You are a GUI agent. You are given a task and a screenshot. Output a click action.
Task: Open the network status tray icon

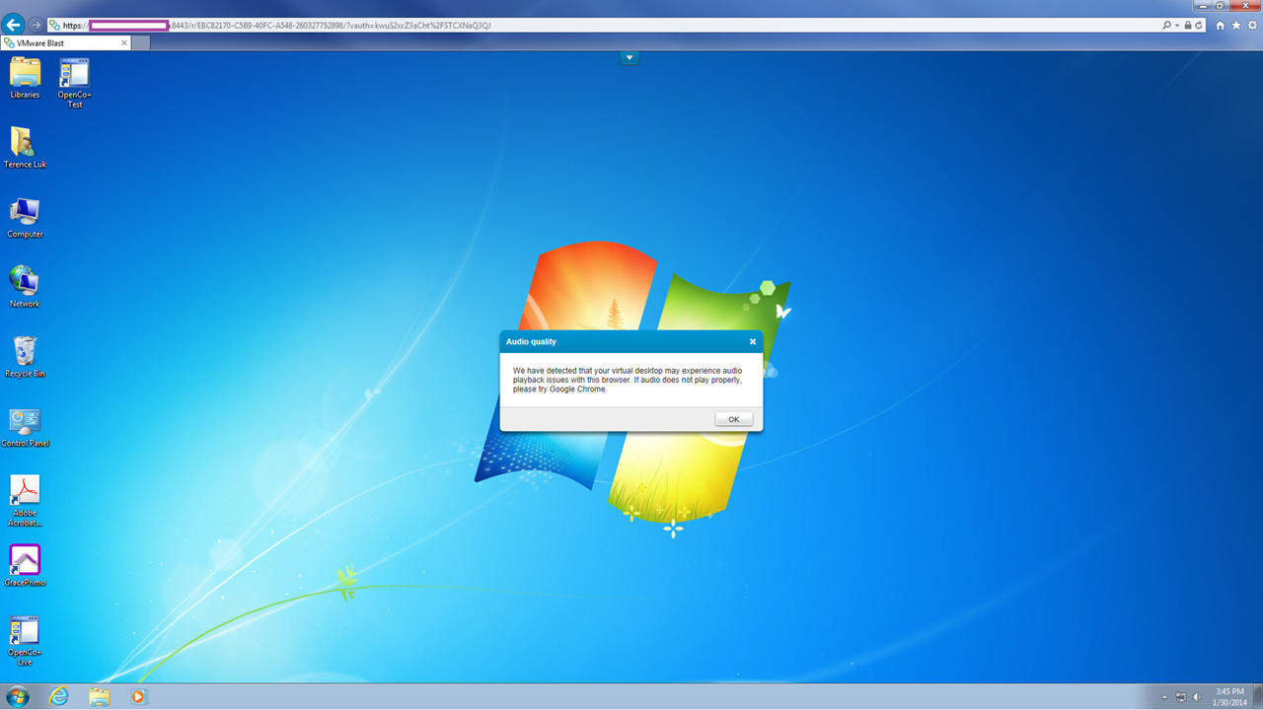click(x=1180, y=697)
